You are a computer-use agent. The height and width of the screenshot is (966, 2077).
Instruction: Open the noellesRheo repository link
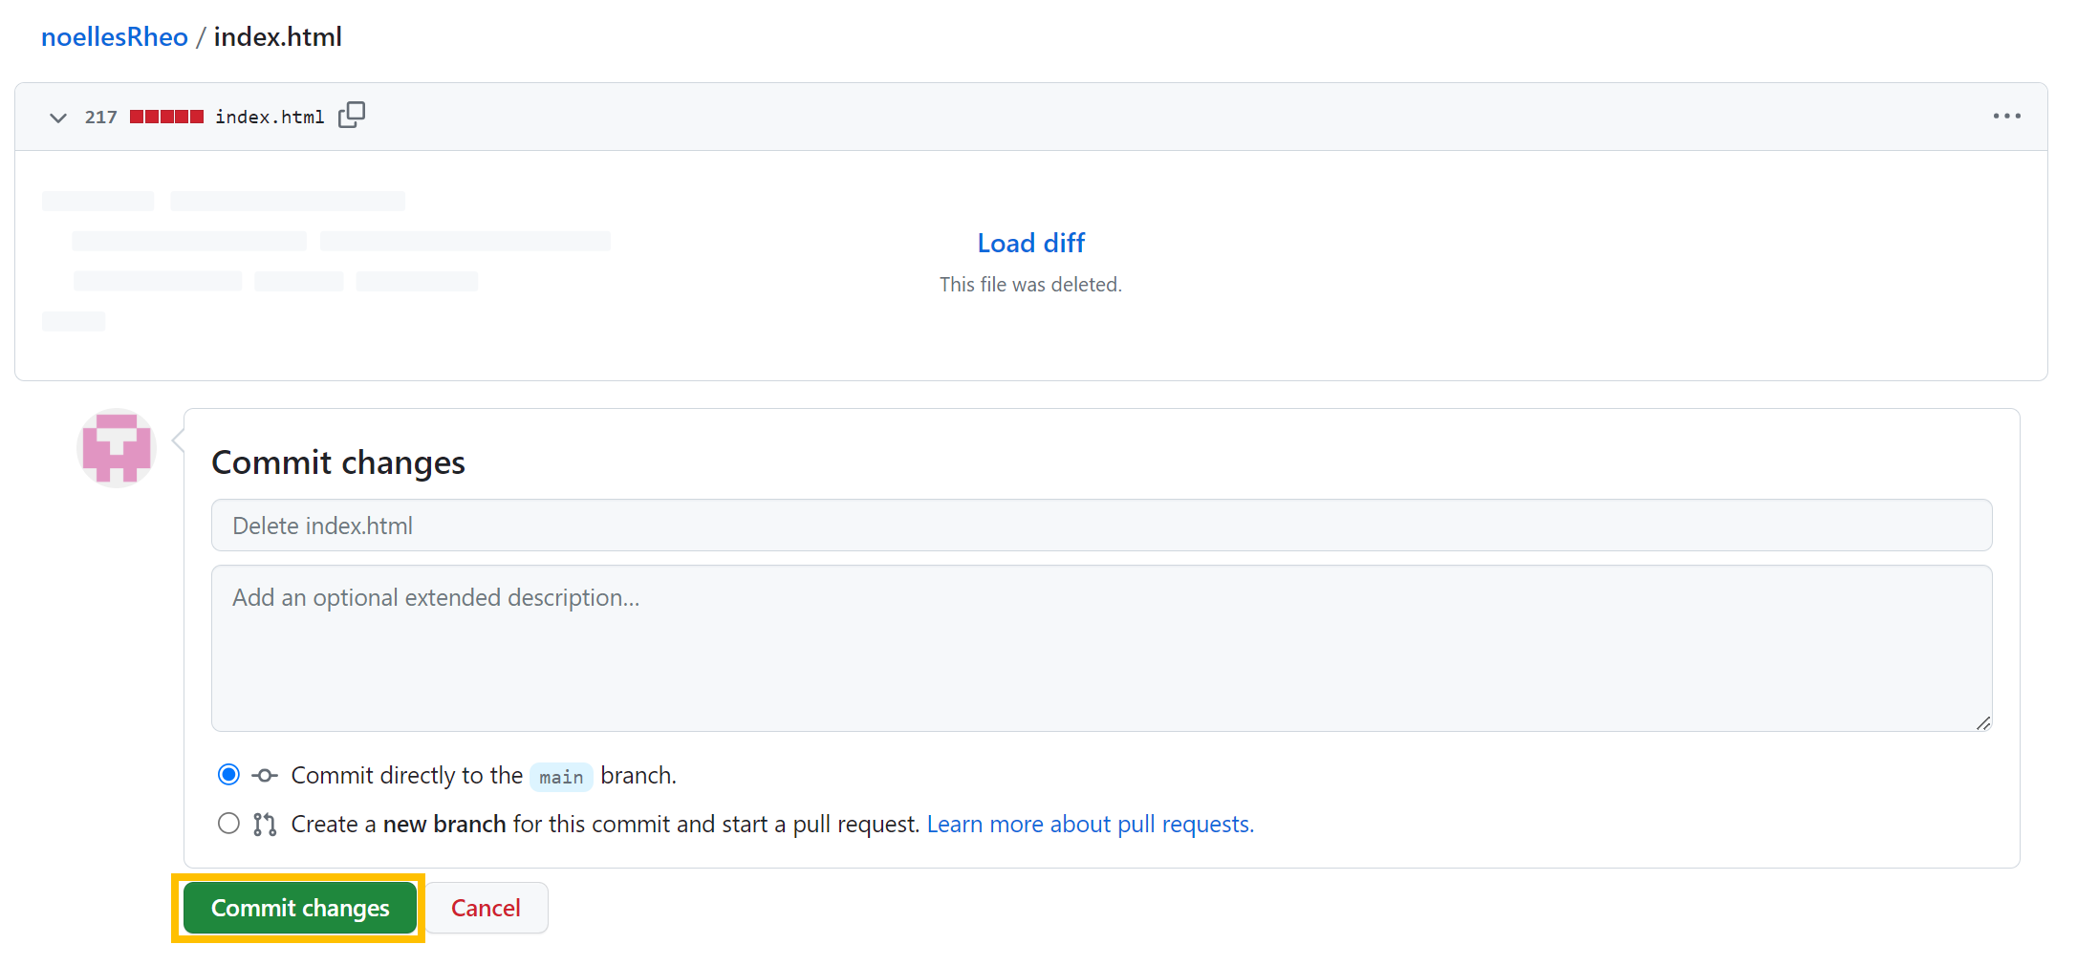click(x=115, y=37)
